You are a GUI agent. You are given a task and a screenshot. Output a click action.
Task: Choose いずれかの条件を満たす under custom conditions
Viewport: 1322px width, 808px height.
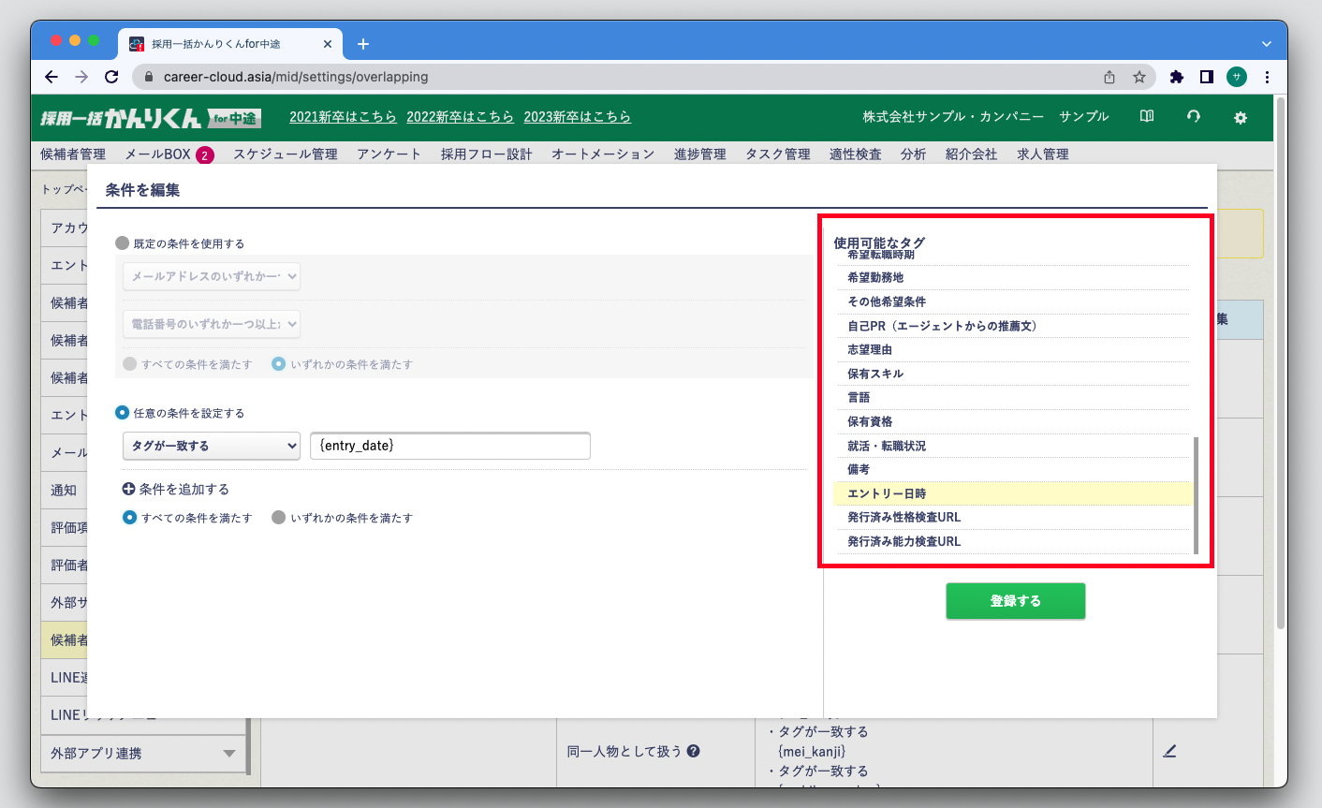[278, 518]
